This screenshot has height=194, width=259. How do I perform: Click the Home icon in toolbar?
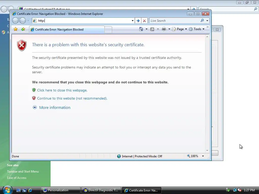(x=141, y=29)
